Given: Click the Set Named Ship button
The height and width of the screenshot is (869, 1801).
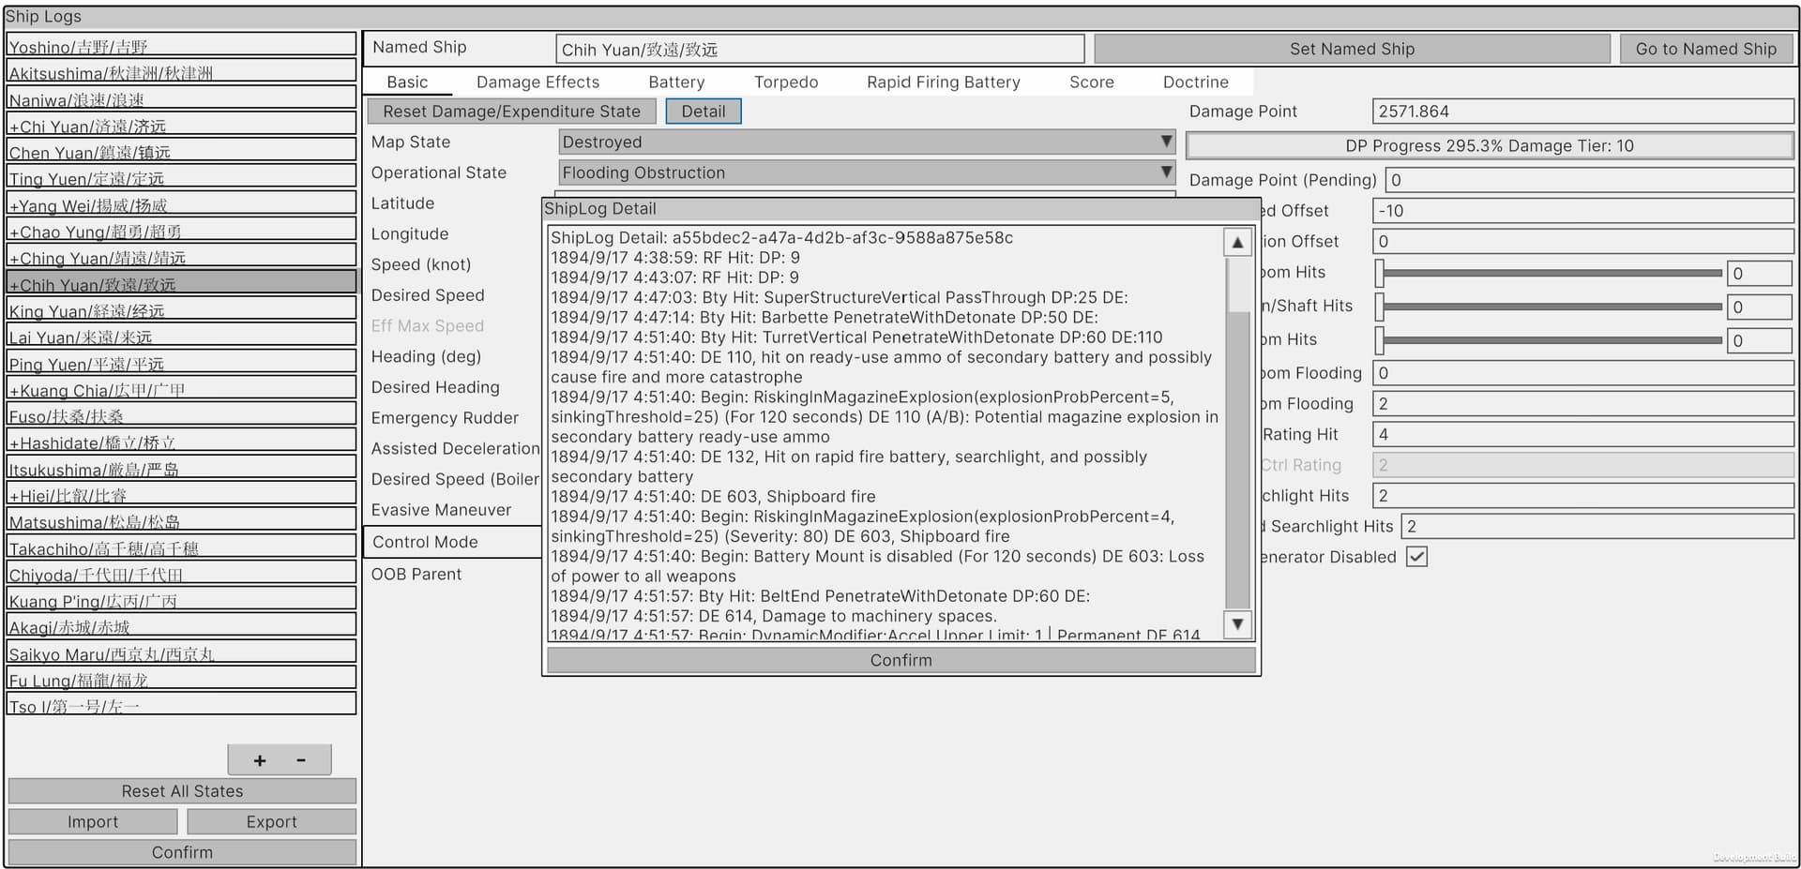Looking at the screenshot, I should [x=1352, y=49].
